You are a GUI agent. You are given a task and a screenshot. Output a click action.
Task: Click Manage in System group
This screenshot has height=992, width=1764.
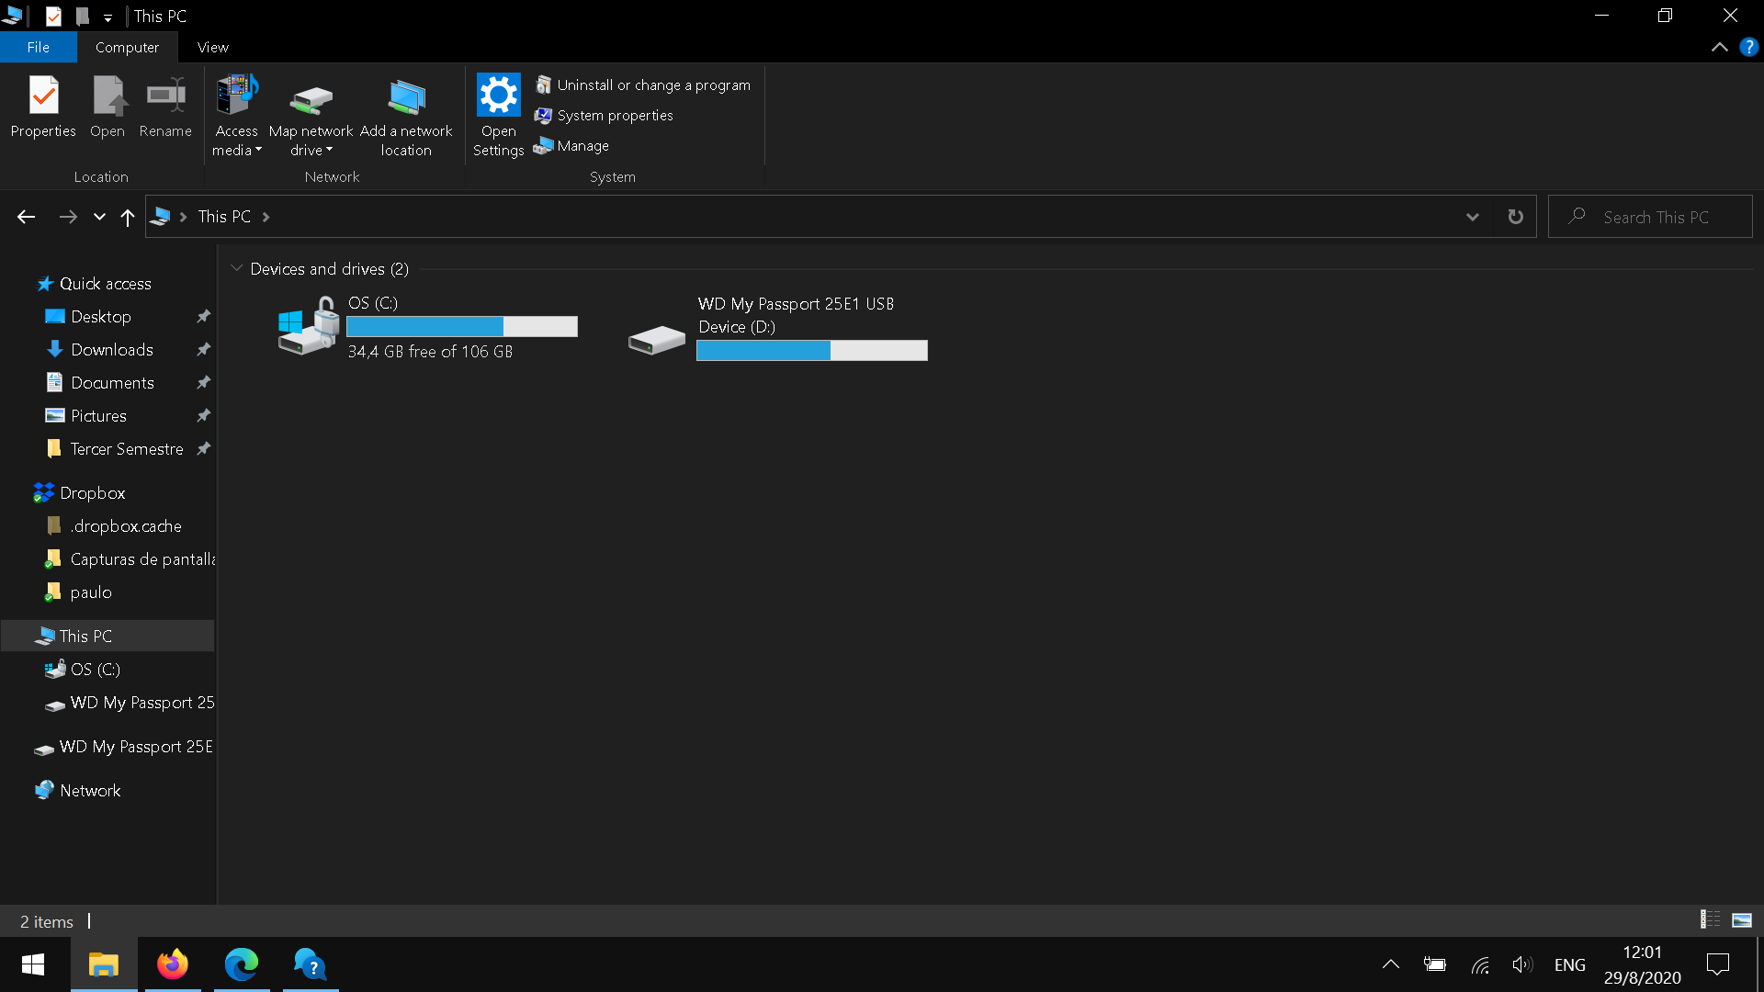click(x=582, y=146)
